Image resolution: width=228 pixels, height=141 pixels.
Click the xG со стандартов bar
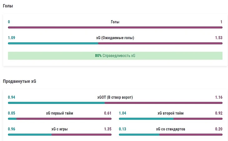click(171, 134)
